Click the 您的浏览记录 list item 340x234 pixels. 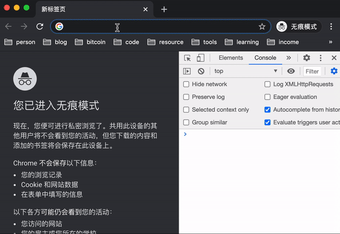click(x=41, y=175)
